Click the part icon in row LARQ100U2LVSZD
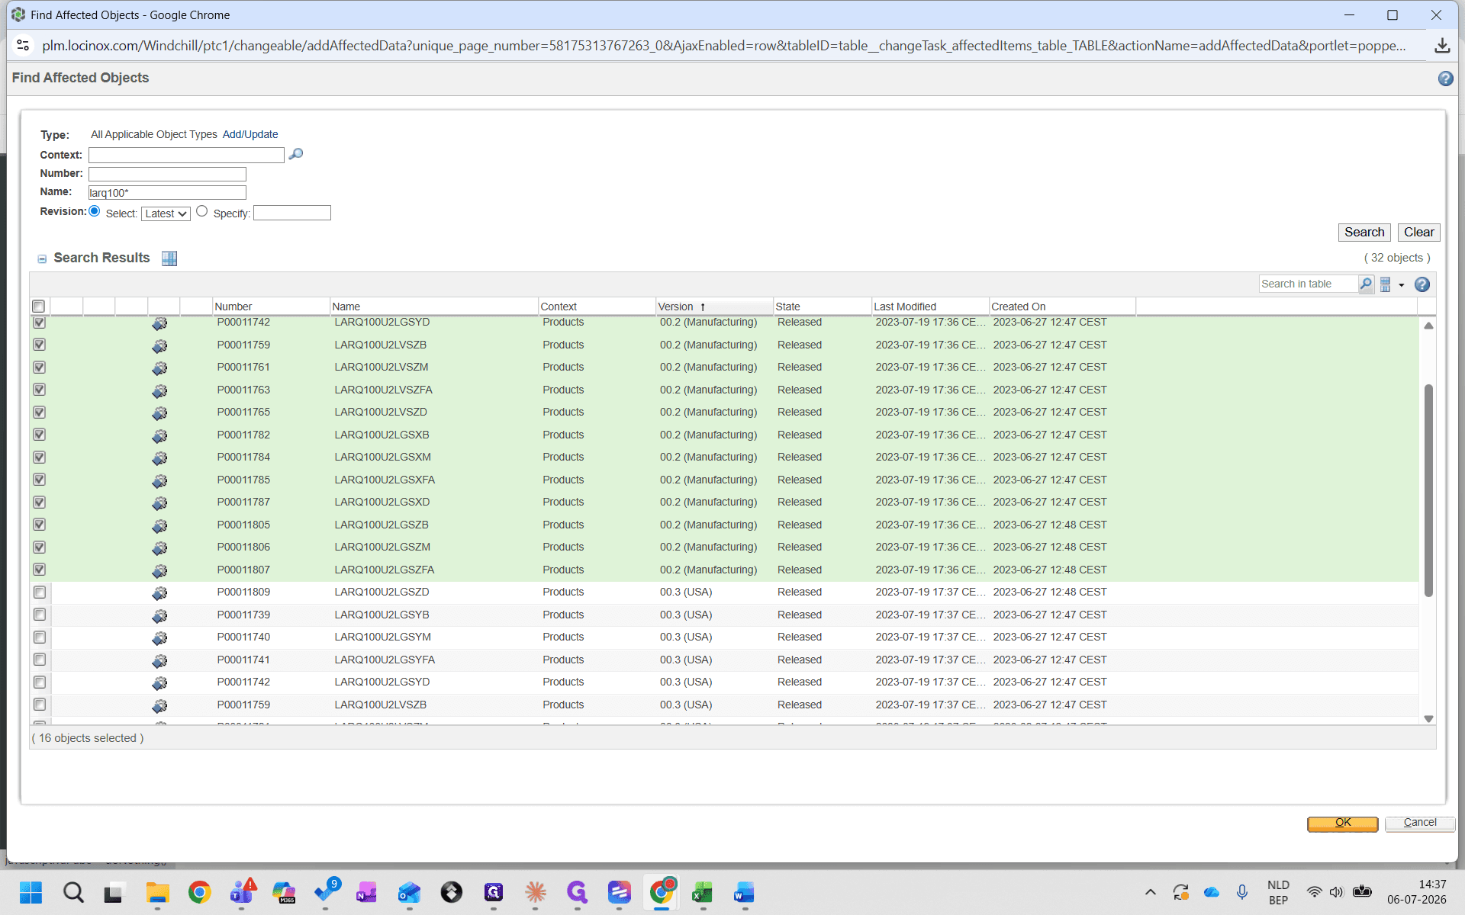1465x915 pixels. (159, 413)
